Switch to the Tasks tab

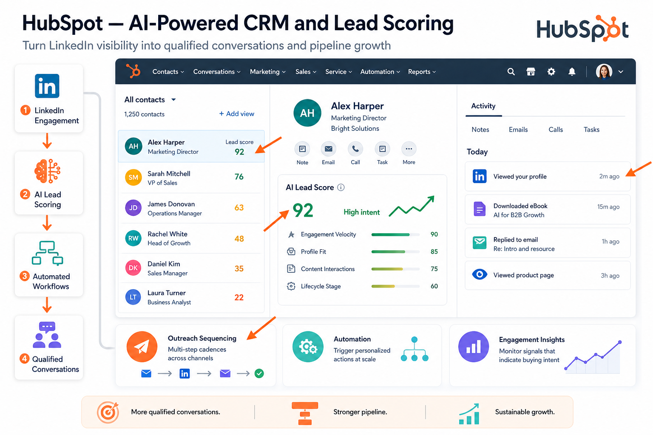591,130
